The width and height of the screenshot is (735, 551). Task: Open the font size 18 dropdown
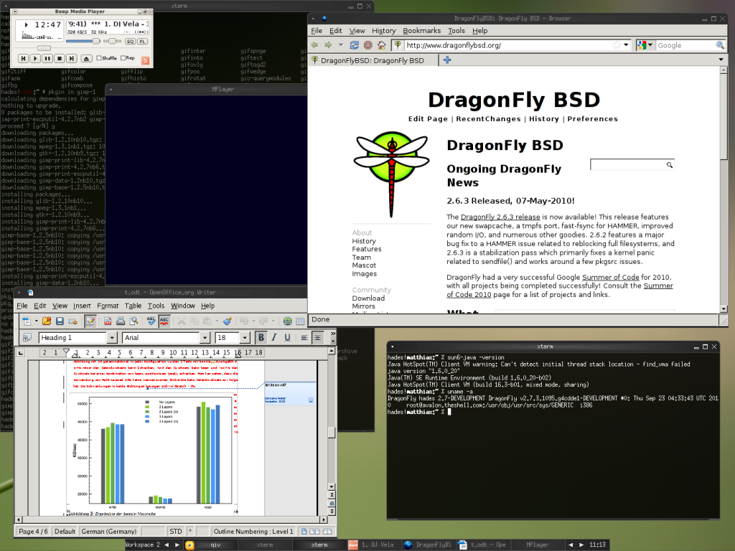point(244,338)
